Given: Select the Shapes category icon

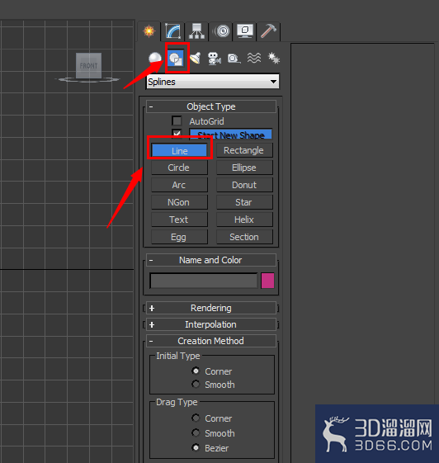Looking at the screenshot, I should [176, 58].
